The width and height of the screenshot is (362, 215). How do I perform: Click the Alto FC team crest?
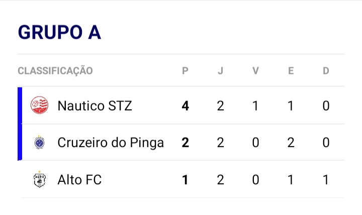click(x=40, y=179)
